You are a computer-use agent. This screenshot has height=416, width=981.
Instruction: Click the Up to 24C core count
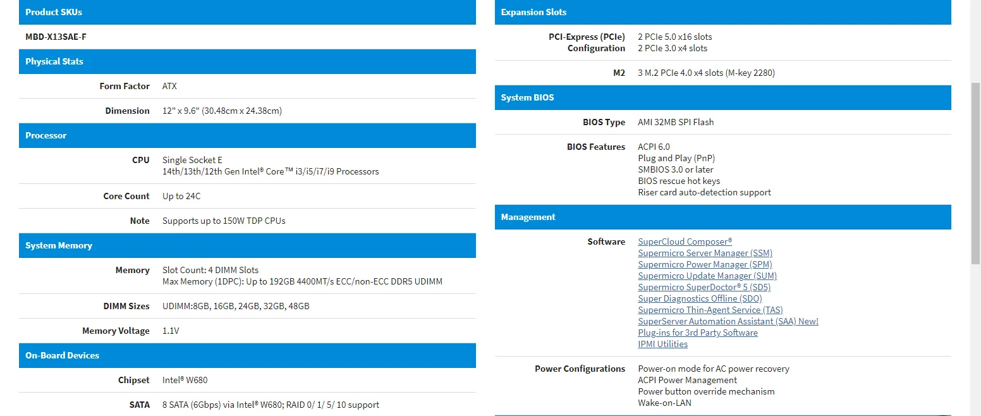pyautogui.click(x=181, y=196)
